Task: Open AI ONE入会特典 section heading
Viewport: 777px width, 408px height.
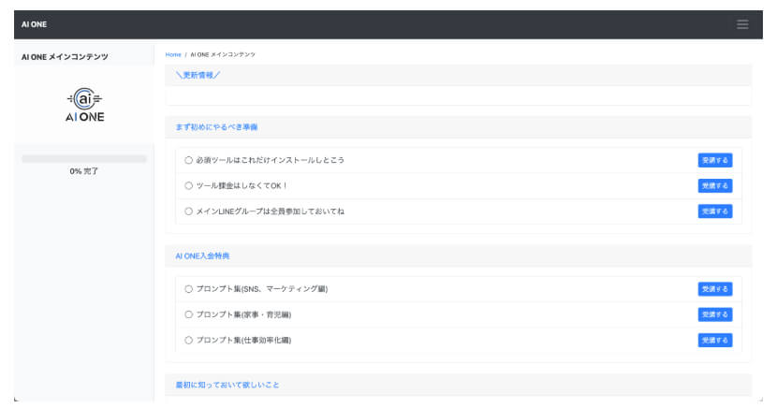Action: (x=202, y=256)
